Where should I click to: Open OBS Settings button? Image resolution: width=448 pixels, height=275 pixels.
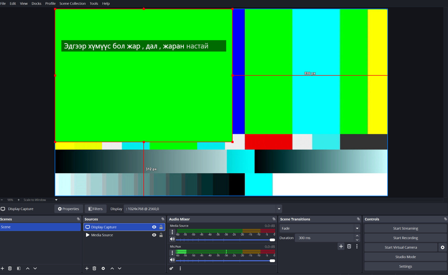405,266
